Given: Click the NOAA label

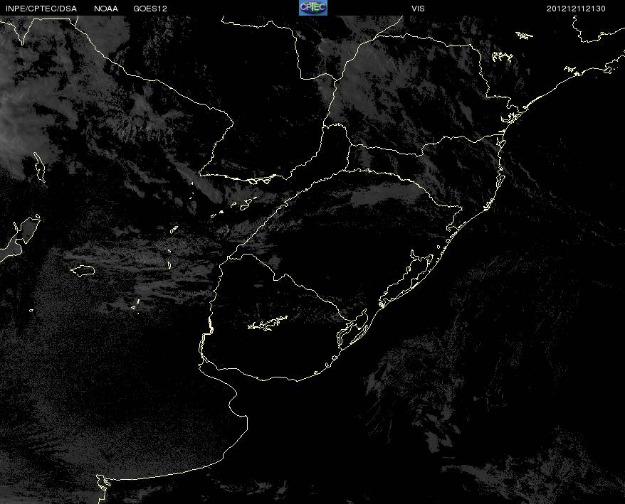Looking at the screenshot, I should [x=106, y=9].
